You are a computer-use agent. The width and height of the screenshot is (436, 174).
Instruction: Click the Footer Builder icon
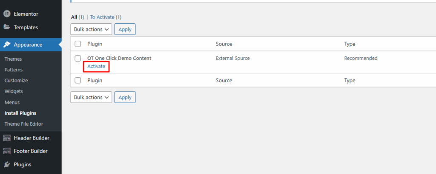point(7,151)
